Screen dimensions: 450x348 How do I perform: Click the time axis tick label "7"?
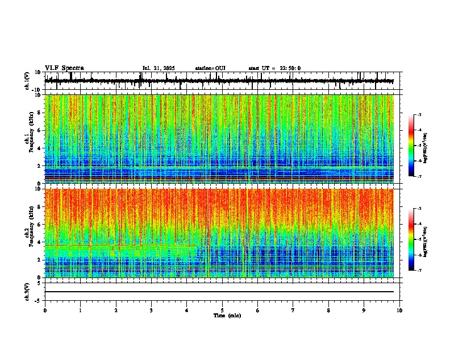293,310
